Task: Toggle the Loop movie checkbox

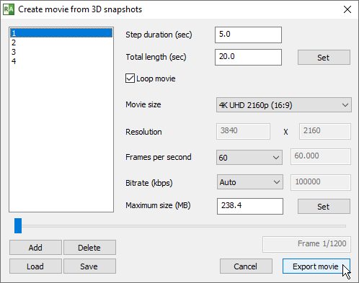Action: coord(130,78)
